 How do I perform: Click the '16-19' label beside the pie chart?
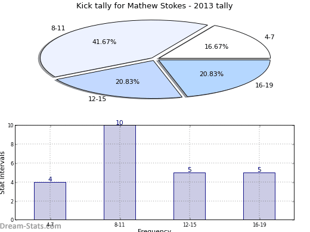[x=264, y=85]
